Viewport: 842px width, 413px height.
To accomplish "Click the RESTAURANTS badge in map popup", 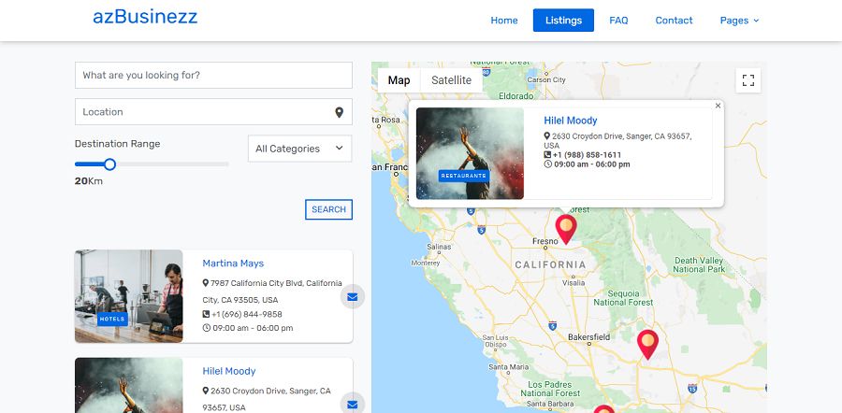I will point(464,176).
